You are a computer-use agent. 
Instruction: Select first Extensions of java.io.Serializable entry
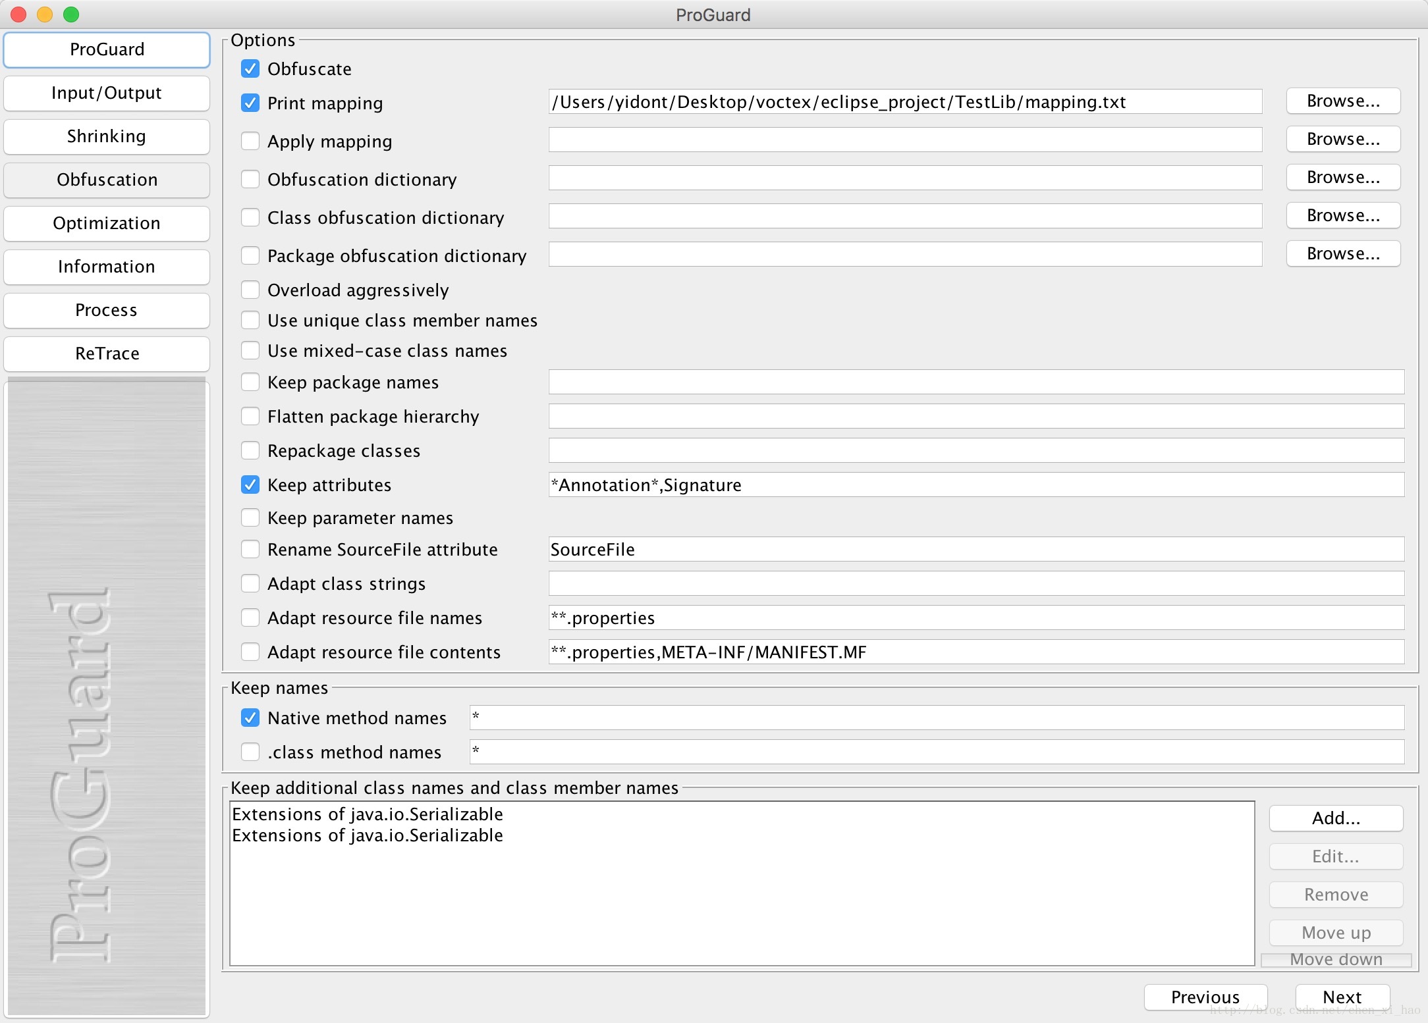(x=742, y=814)
